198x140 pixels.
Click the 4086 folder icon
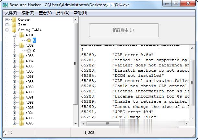[x=22, y=71]
